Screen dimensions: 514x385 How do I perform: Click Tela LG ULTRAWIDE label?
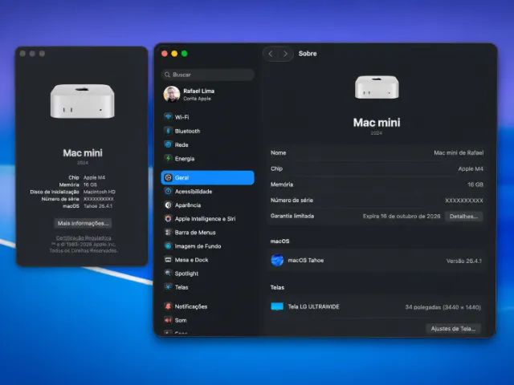[314, 306]
